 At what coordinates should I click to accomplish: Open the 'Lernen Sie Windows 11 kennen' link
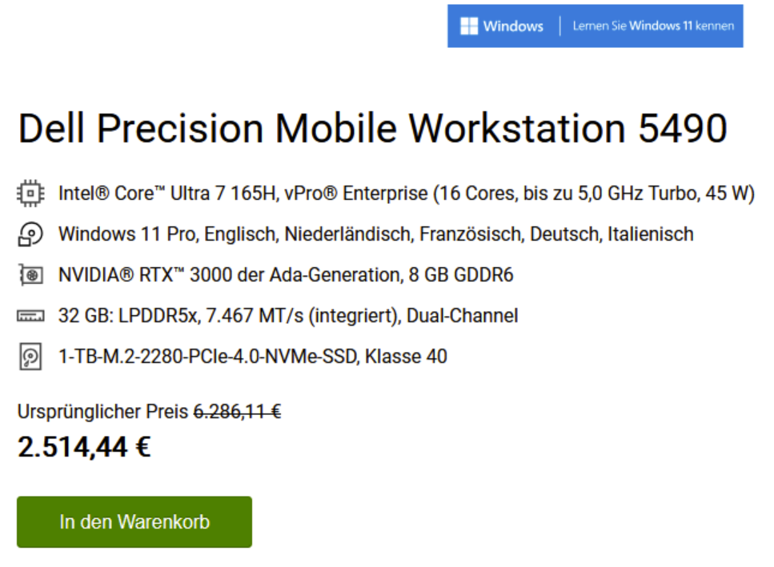click(x=653, y=26)
